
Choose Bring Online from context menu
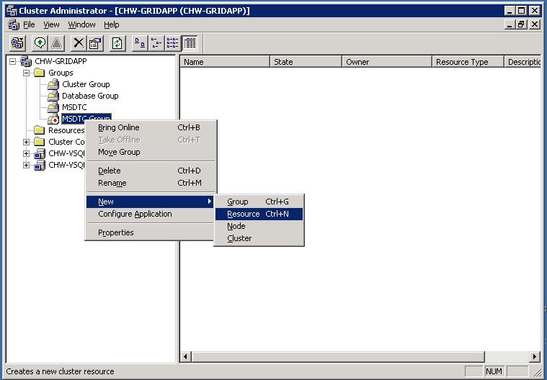pyautogui.click(x=151, y=127)
